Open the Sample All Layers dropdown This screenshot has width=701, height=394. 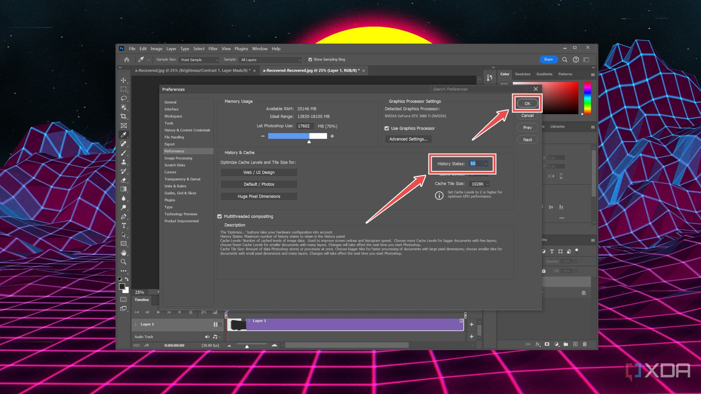pos(271,60)
